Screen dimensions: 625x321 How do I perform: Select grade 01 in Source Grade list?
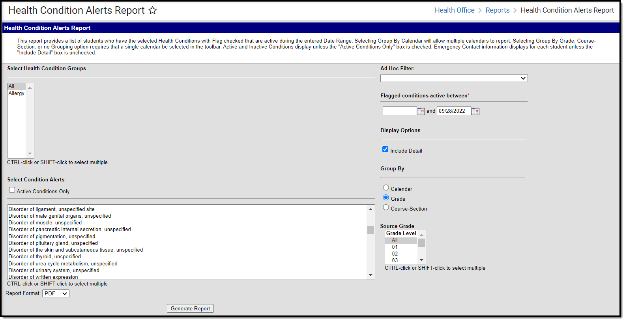401,247
